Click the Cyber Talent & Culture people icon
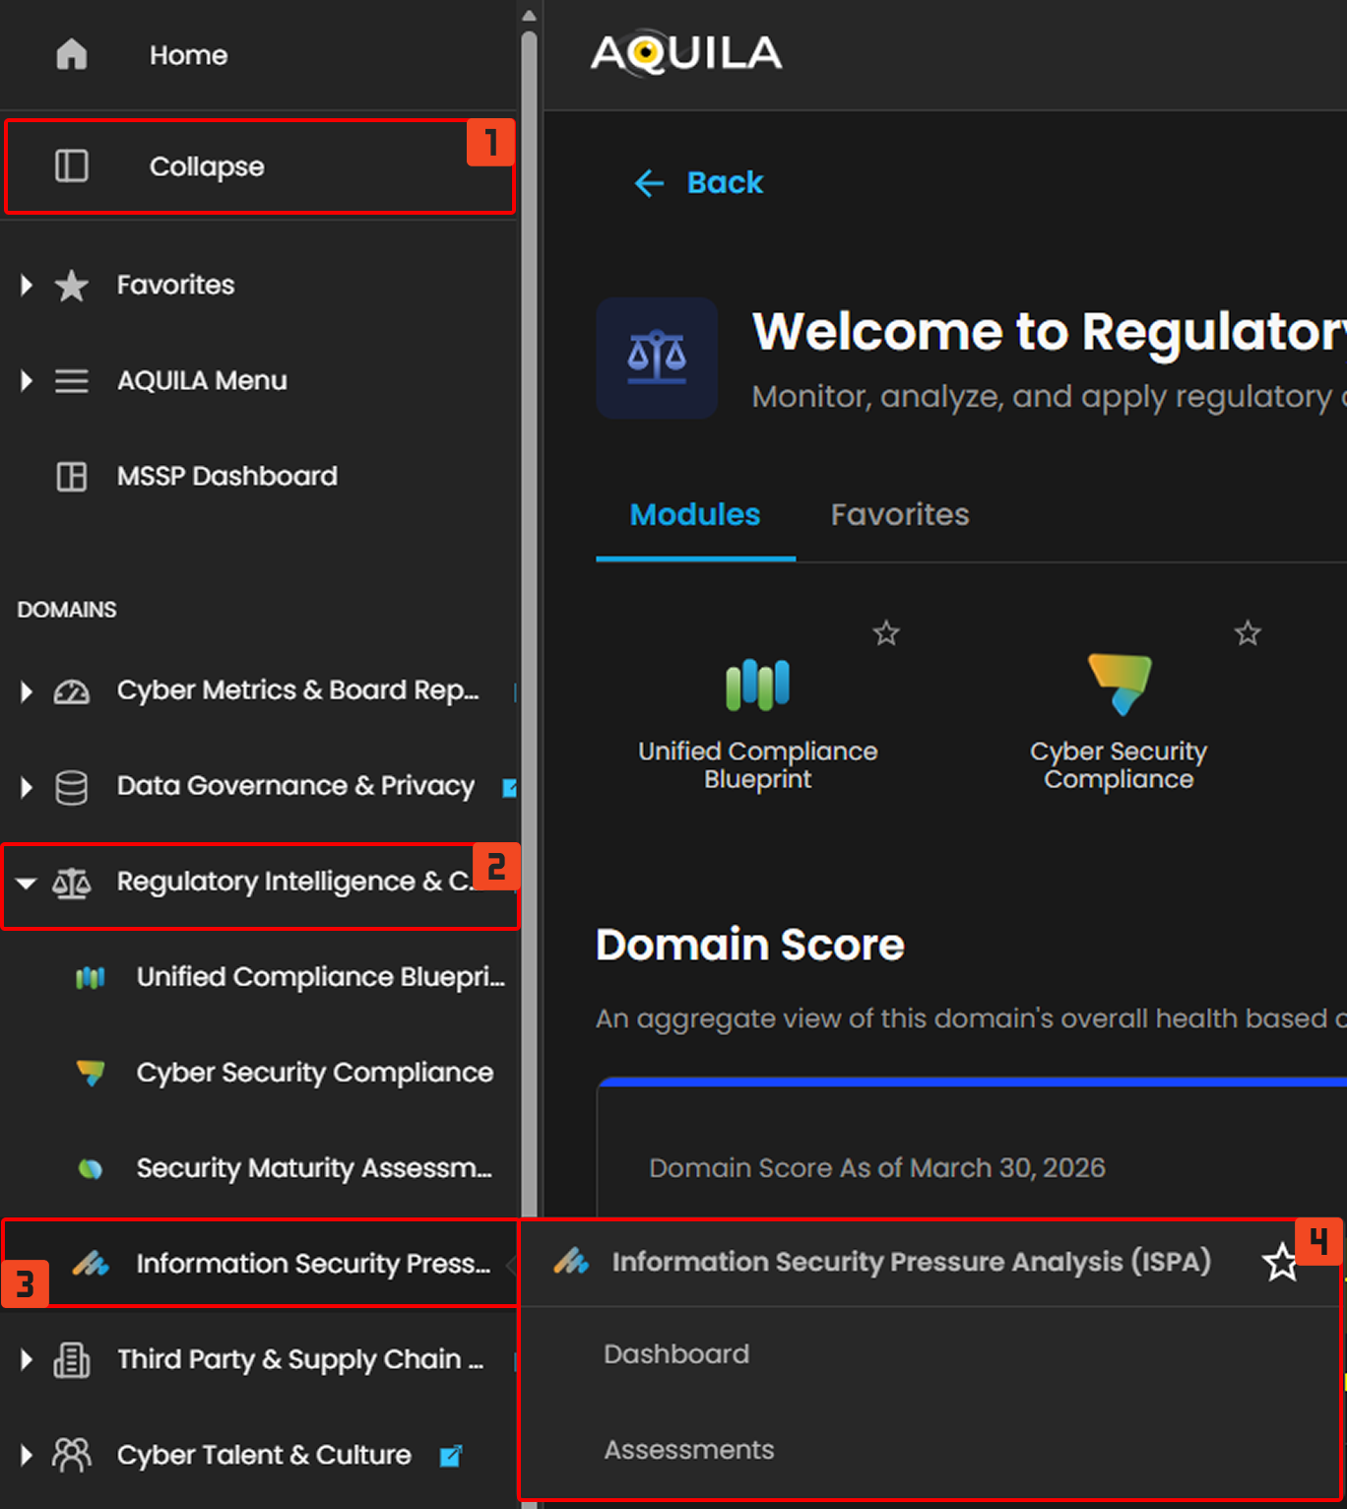The height and width of the screenshot is (1509, 1347). click(72, 1455)
